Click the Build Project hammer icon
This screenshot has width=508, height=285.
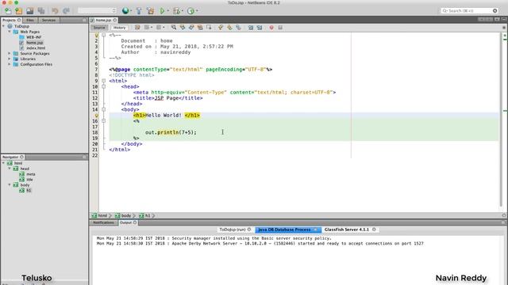pyautogui.click(x=139, y=10)
